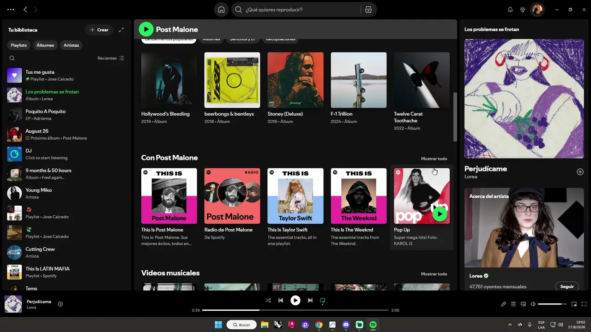Open the playback queue icon
This screenshot has height=332, width=591.
point(513,304)
